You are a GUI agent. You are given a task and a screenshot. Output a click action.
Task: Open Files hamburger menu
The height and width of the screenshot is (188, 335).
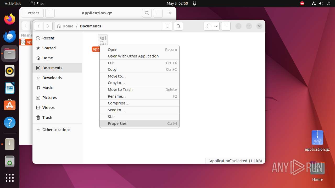click(x=226, y=26)
